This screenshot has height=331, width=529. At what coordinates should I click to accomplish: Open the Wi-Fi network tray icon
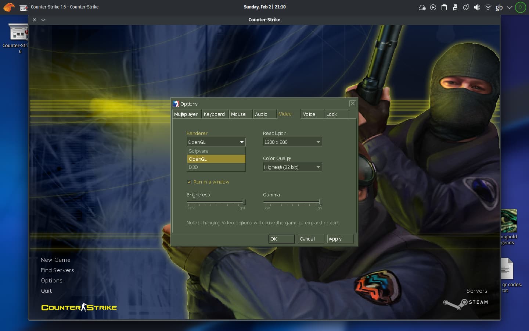click(x=488, y=7)
